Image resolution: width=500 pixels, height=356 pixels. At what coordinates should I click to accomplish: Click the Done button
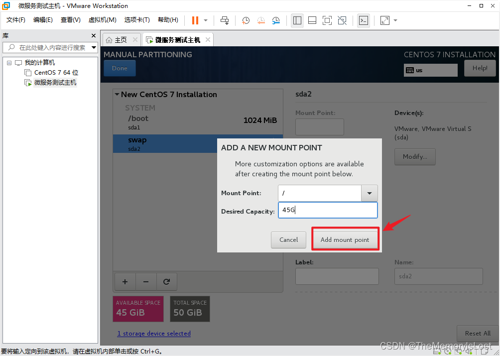120,68
